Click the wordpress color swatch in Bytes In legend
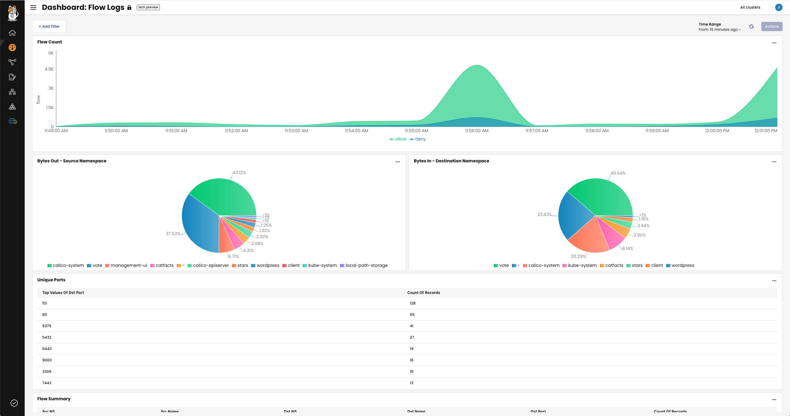The width and height of the screenshot is (790, 416). pyautogui.click(x=668, y=266)
